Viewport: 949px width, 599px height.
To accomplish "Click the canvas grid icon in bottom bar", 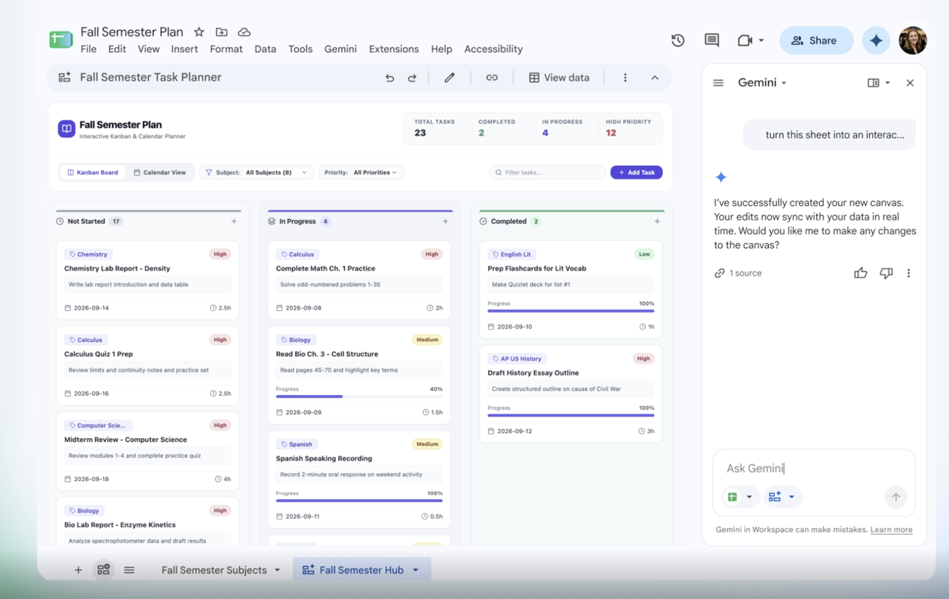I will coord(104,570).
